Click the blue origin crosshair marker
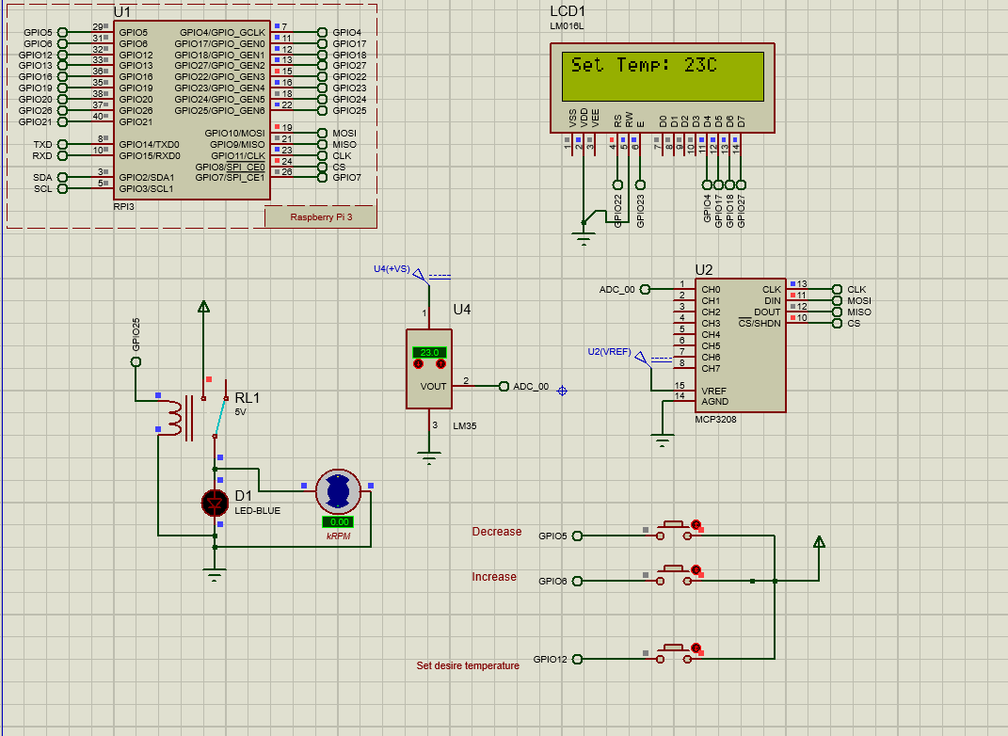The height and width of the screenshot is (736, 1008). point(562,391)
